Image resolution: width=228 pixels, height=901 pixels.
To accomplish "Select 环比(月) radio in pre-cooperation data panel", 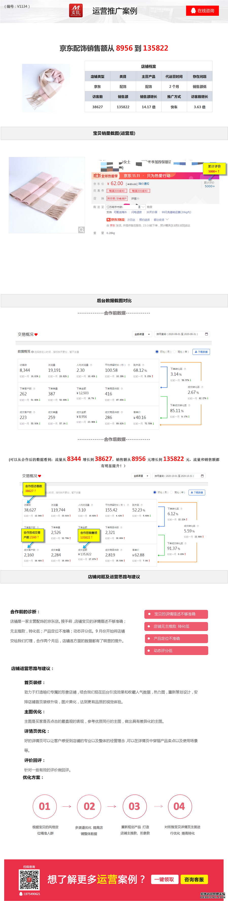I will pyautogui.click(x=157, y=351).
